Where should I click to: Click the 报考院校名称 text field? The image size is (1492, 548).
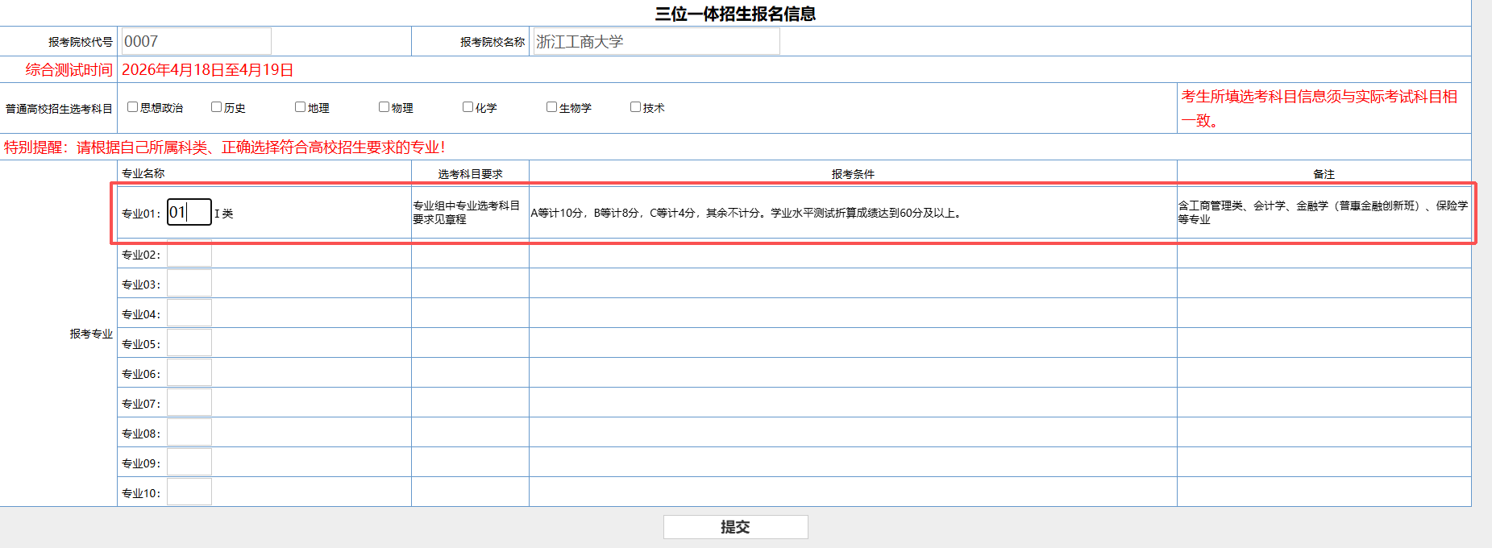tap(656, 42)
